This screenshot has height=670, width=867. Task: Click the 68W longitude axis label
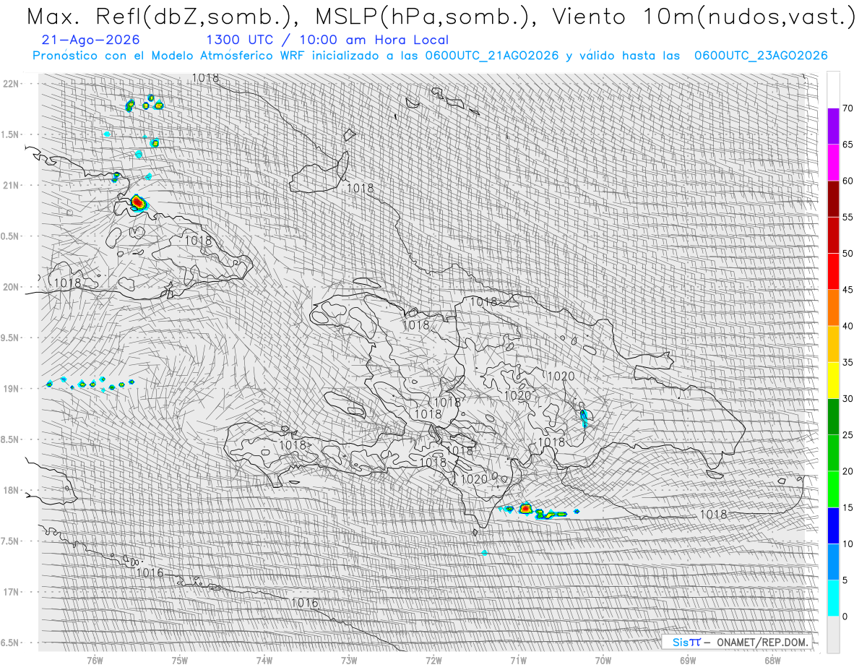pyautogui.click(x=772, y=660)
